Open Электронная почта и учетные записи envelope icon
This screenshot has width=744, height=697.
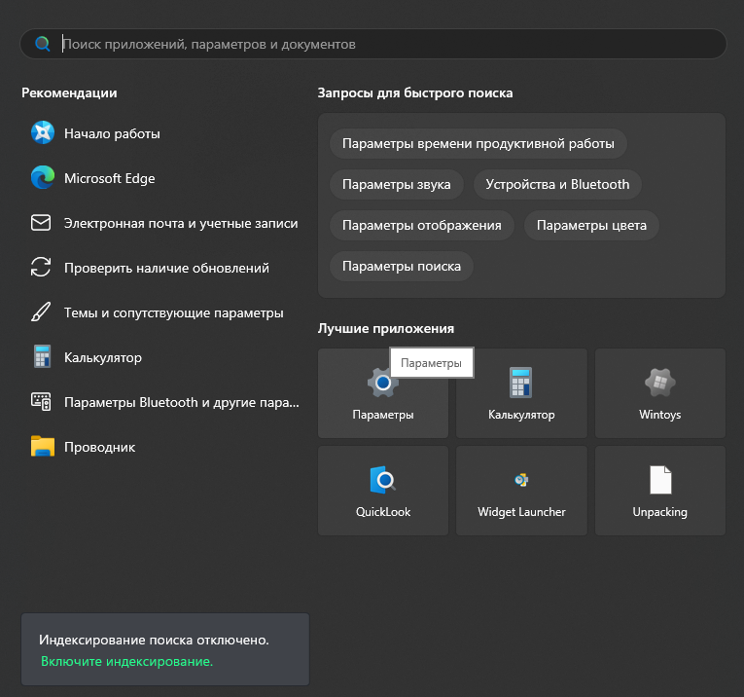click(41, 223)
